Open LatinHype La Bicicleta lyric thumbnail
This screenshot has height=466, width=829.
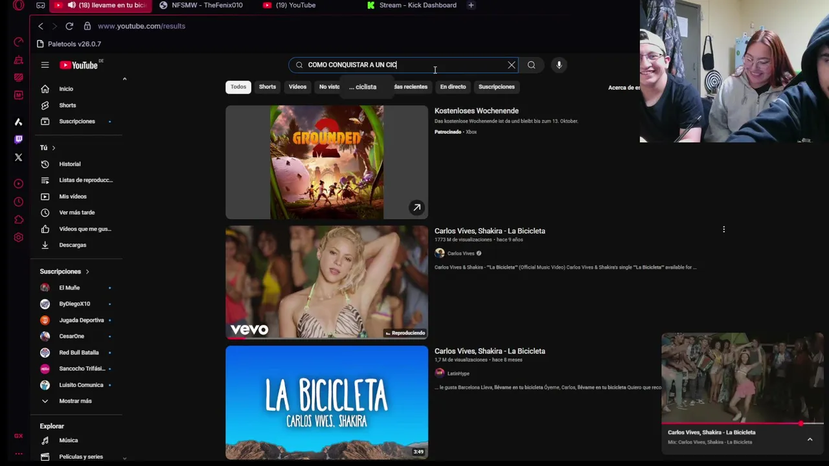click(x=326, y=402)
